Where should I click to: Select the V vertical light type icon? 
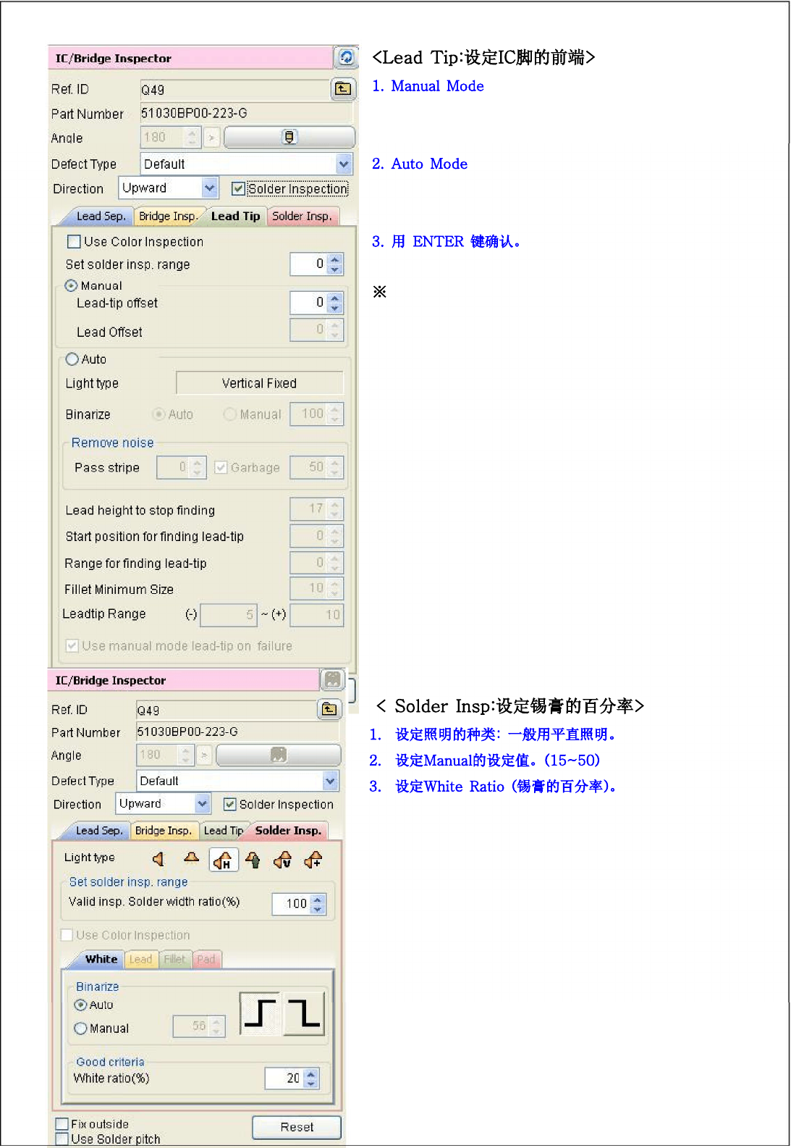tap(282, 859)
